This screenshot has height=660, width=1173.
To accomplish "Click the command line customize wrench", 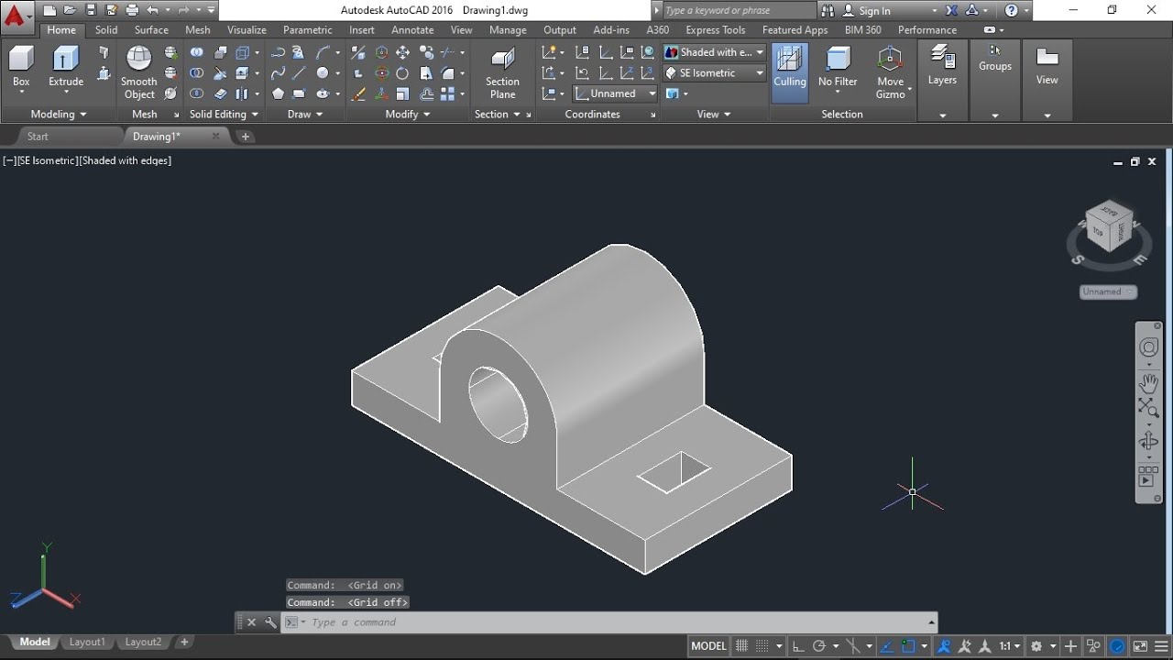I will [270, 622].
